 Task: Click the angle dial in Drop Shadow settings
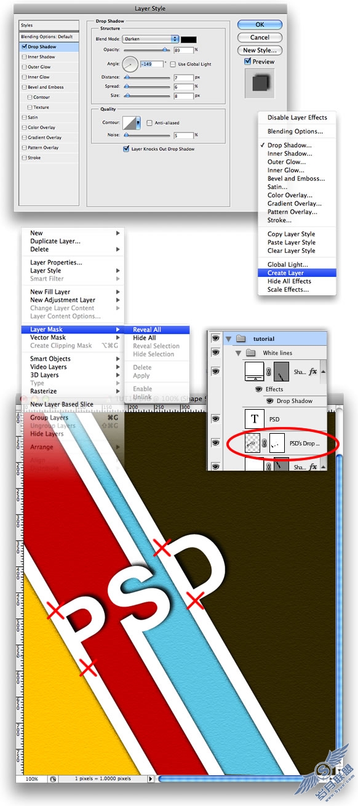click(x=130, y=63)
